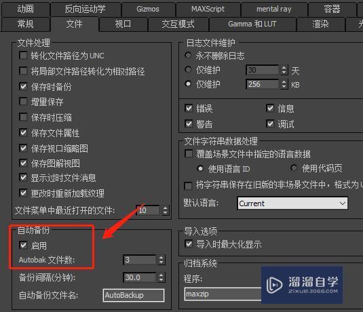Switch to the 交互模式 tab
Screen dimensions: 363x312
click(x=178, y=24)
